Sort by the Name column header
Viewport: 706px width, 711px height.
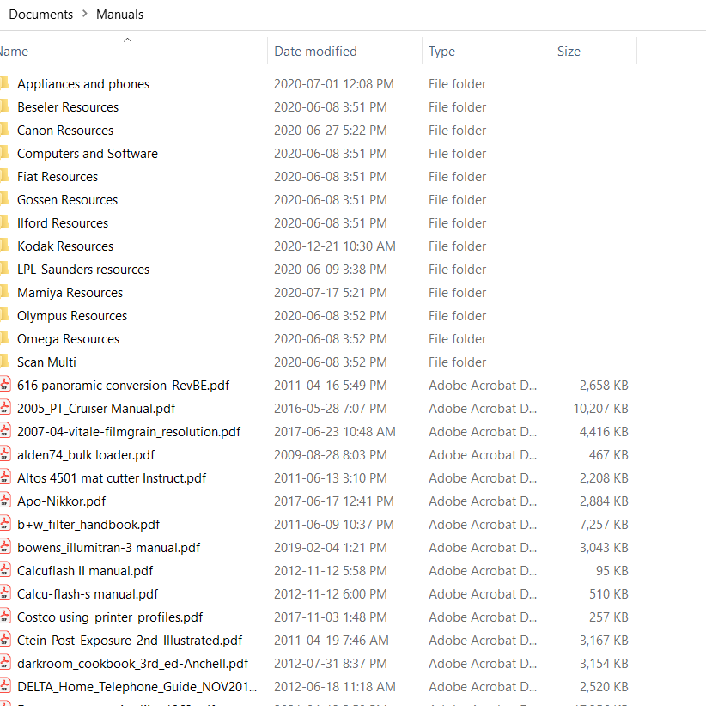point(14,52)
